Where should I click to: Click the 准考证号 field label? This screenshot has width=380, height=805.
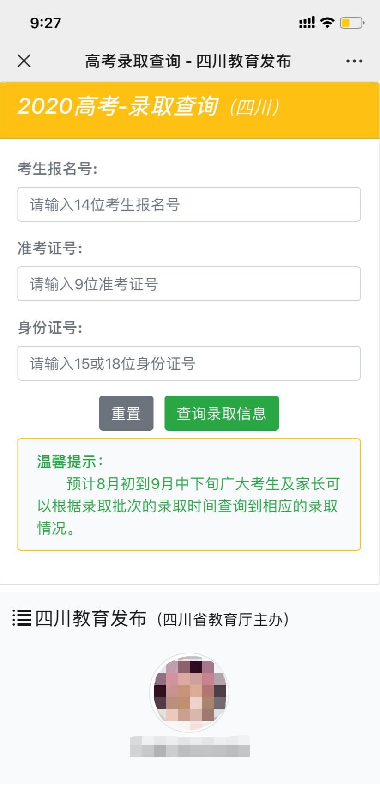(50, 248)
